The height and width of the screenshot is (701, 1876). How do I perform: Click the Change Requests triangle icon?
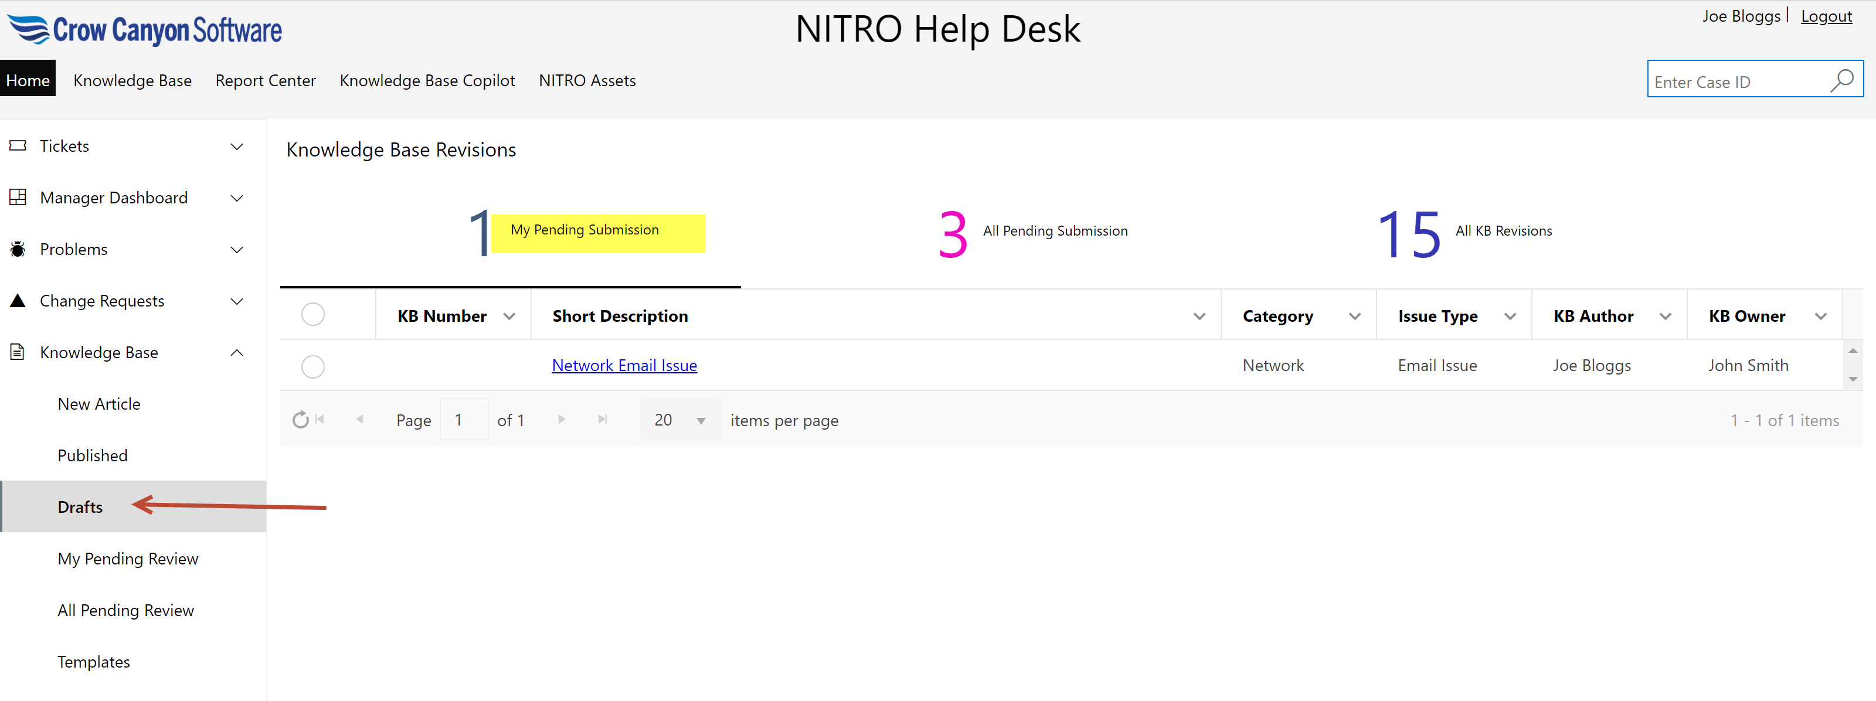(x=18, y=301)
